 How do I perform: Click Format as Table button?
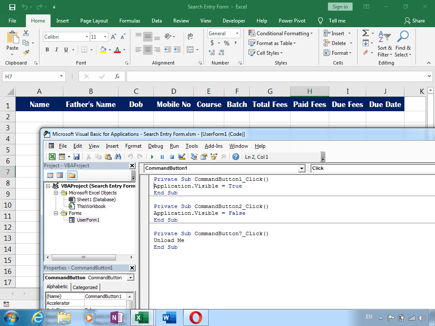pyautogui.click(x=272, y=43)
